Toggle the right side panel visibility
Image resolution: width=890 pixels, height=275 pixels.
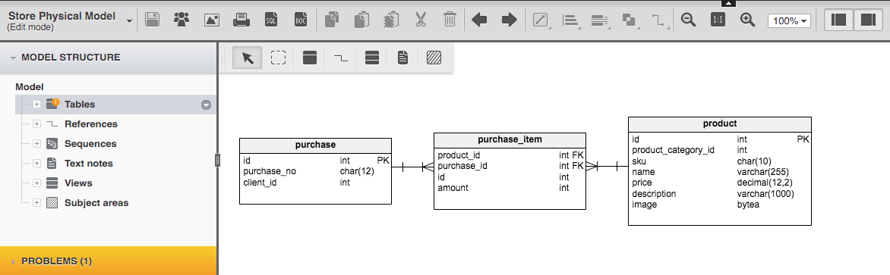coord(868,20)
